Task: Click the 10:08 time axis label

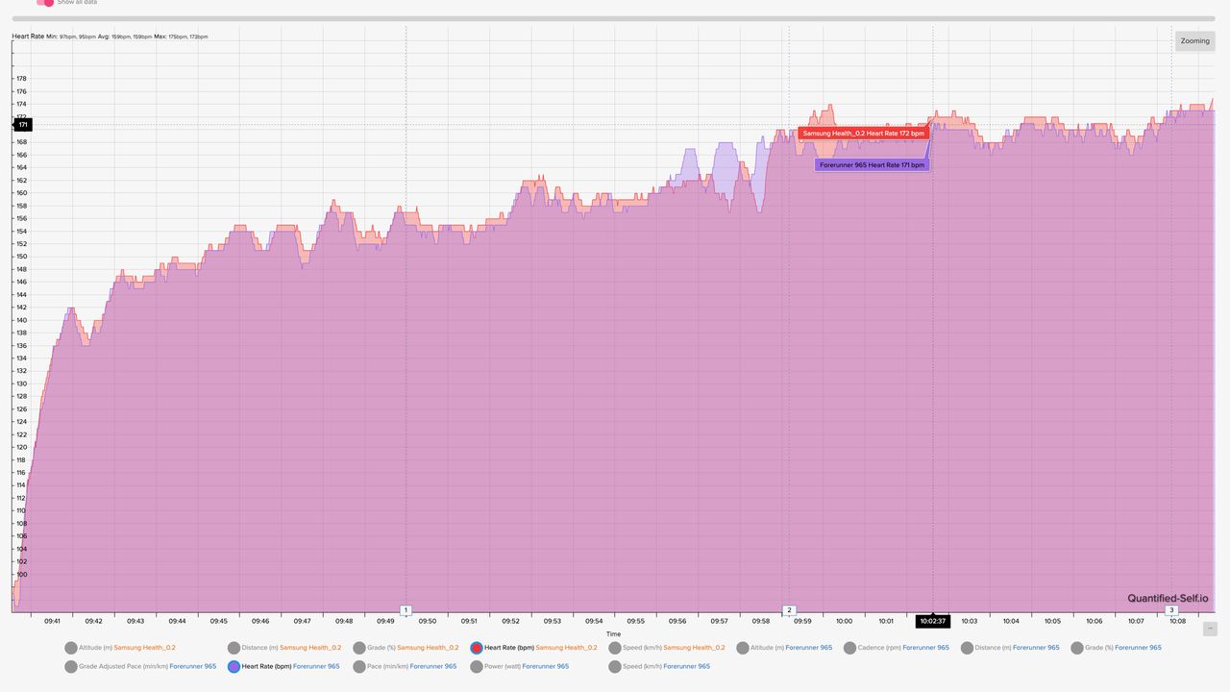Action: (x=1178, y=621)
